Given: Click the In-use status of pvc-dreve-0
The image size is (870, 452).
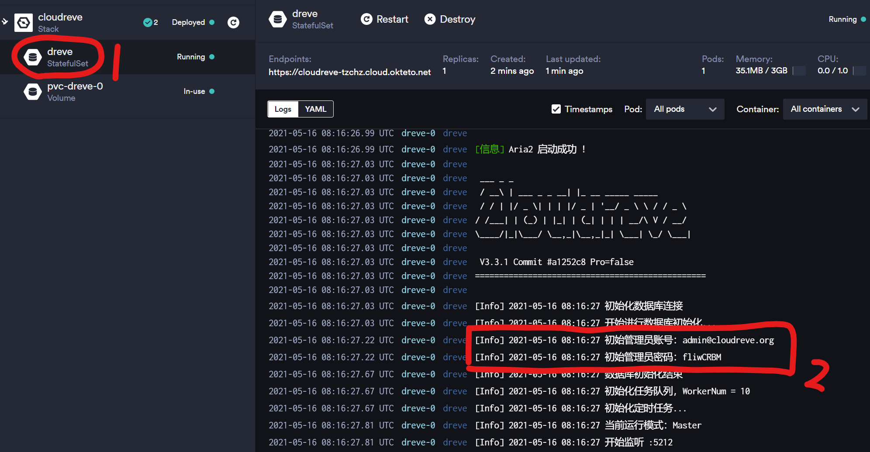Looking at the screenshot, I should pyautogui.click(x=199, y=91).
